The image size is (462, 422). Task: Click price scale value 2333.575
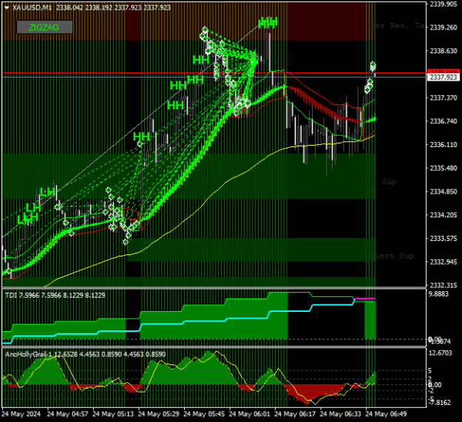click(x=444, y=238)
